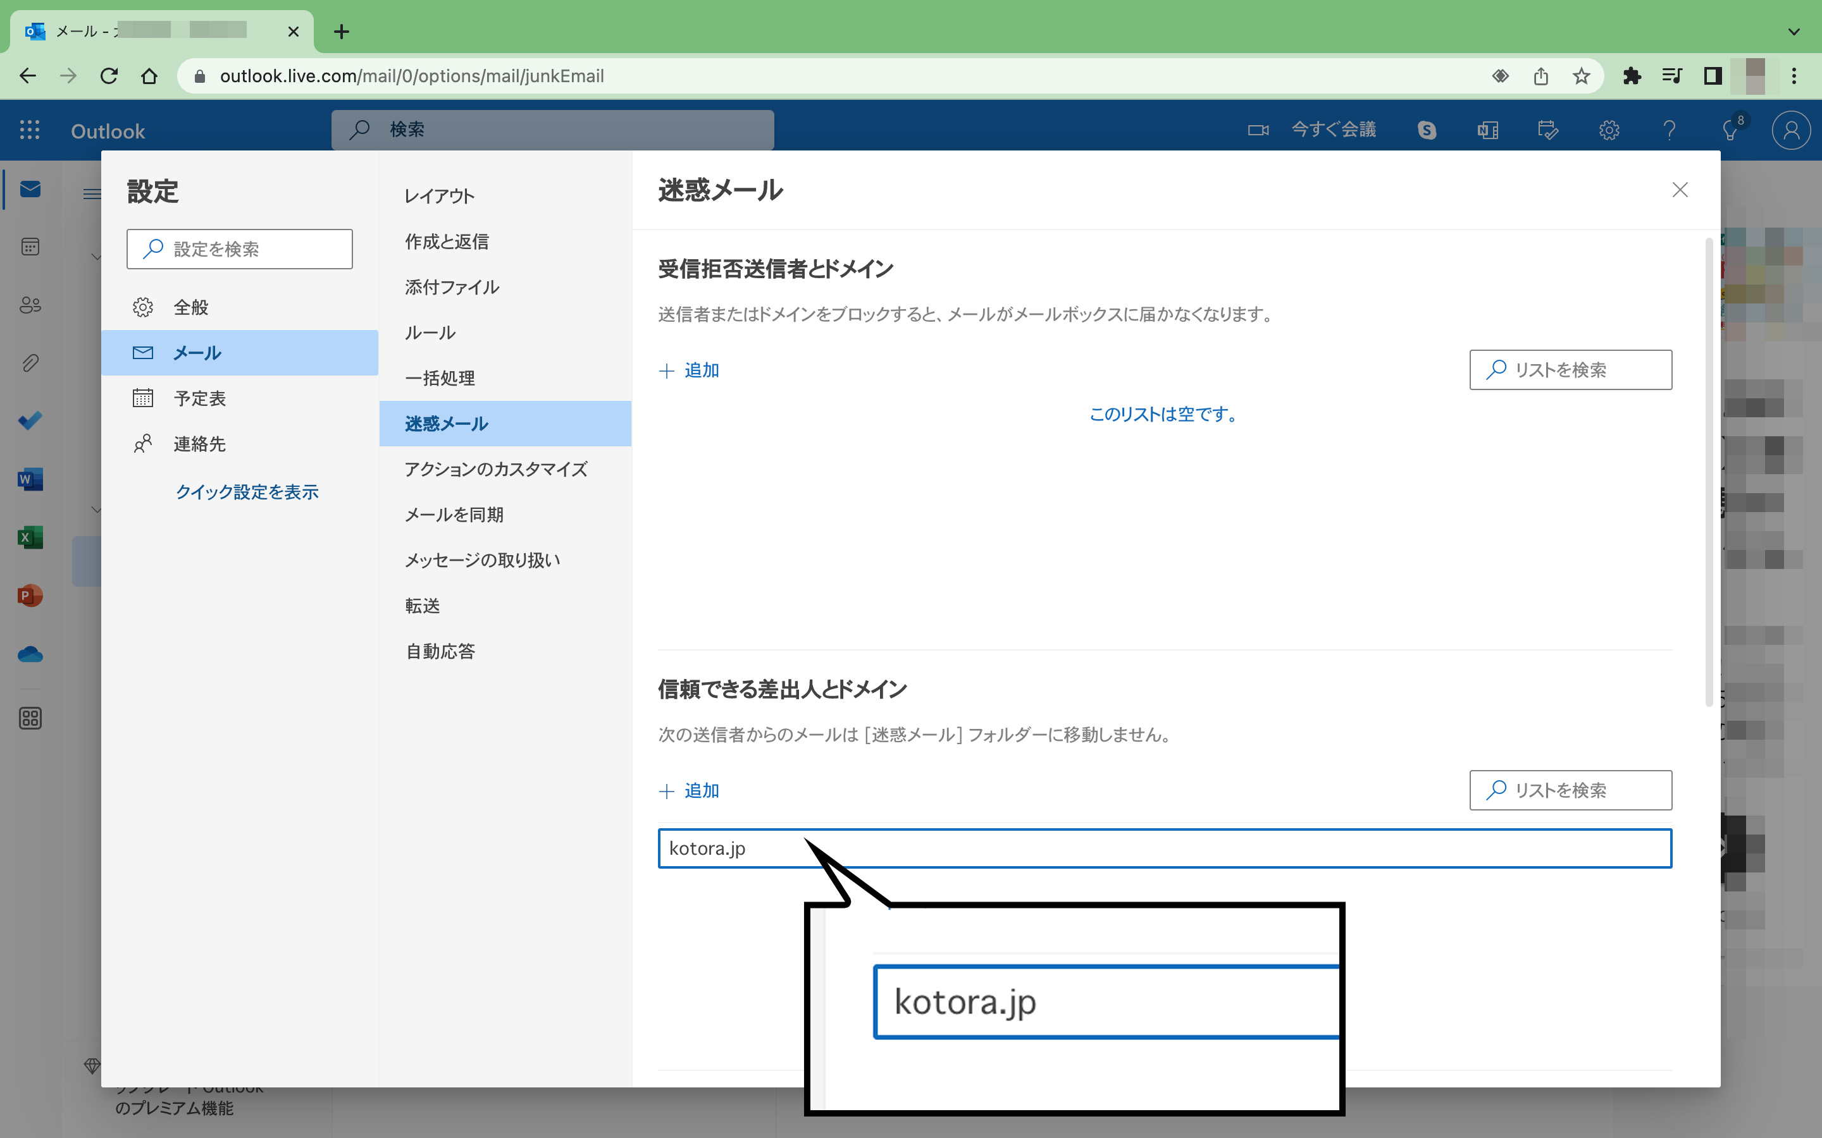The image size is (1822, 1138).
Task: Open Mail in the left rail
Action: coord(30,189)
